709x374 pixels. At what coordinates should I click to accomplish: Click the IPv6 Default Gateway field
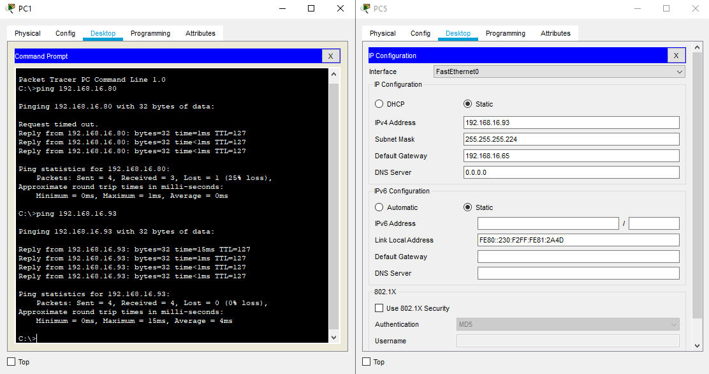578,257
